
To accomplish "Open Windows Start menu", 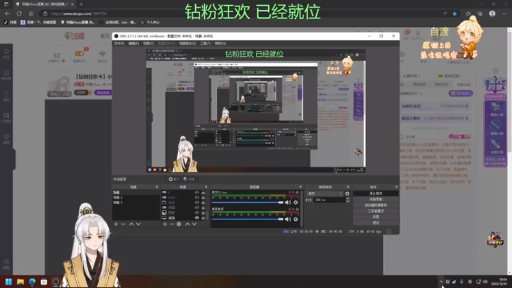I will (8, 282).
